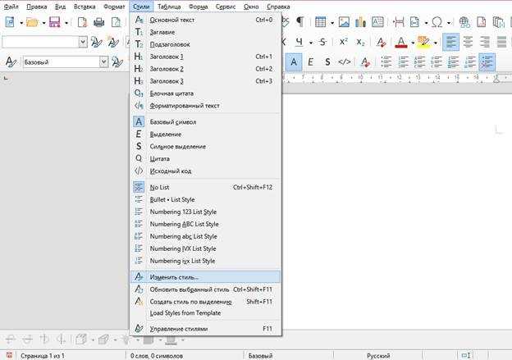Click the Insert chart icon
Screen dimensions: 512x360
click(360, 22)
